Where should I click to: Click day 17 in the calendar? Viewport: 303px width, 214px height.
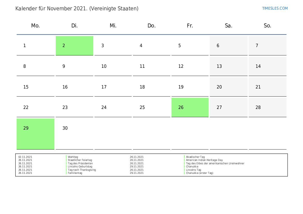click(113, 87)
